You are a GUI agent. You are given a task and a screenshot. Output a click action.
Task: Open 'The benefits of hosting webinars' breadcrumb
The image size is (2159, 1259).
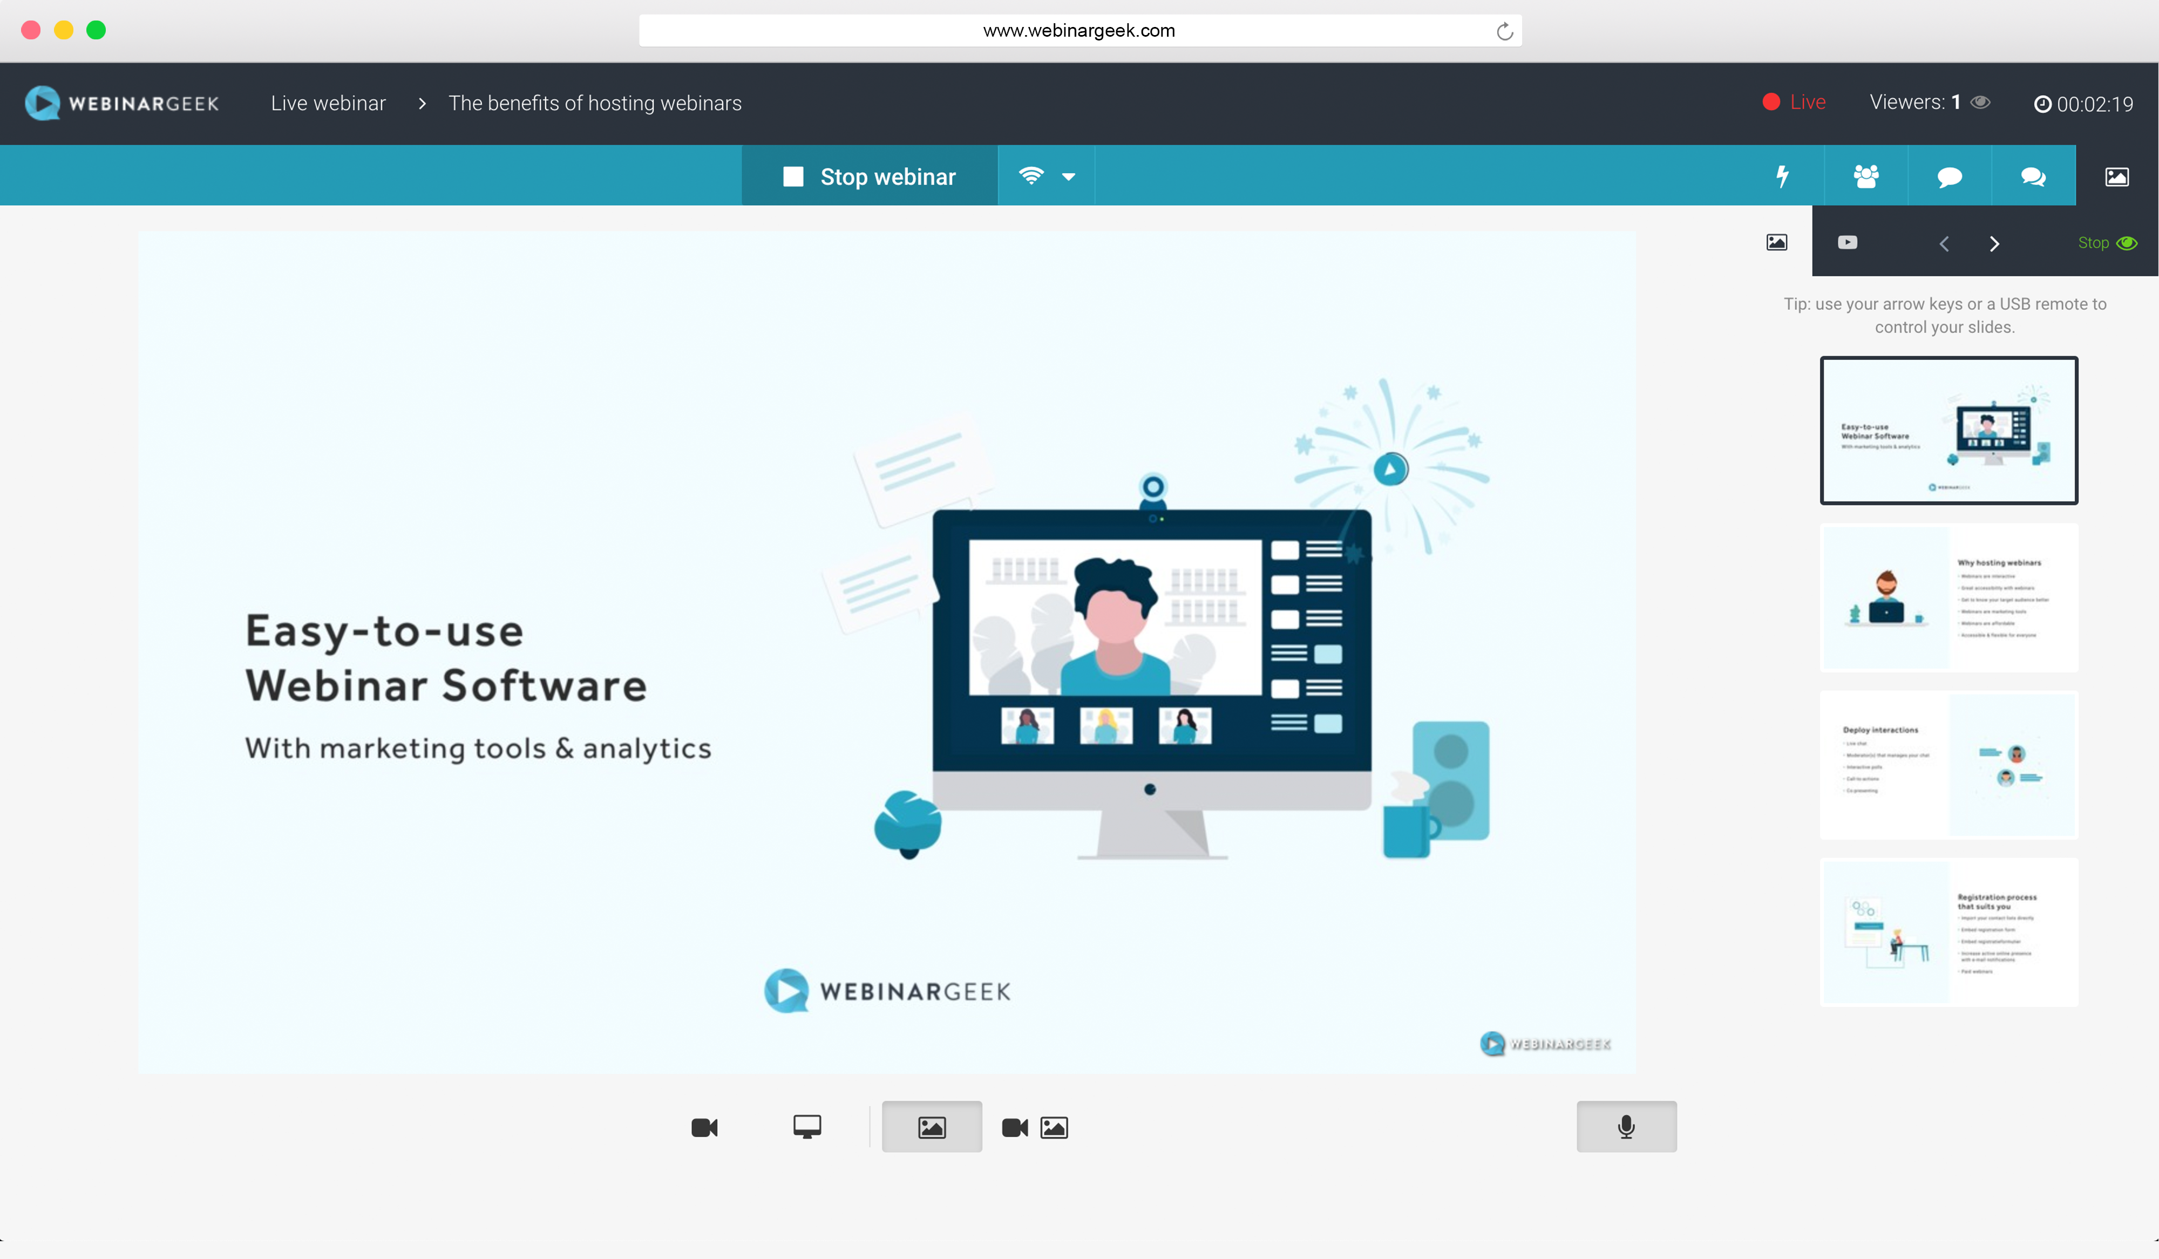pyautogui.click(x=595, y=103)
